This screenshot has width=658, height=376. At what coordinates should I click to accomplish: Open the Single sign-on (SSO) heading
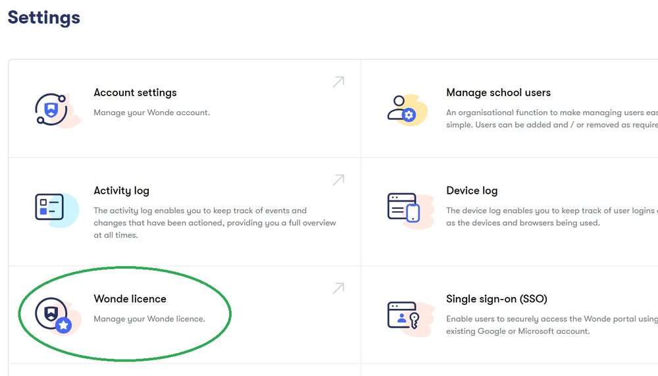tap(496, 299)
